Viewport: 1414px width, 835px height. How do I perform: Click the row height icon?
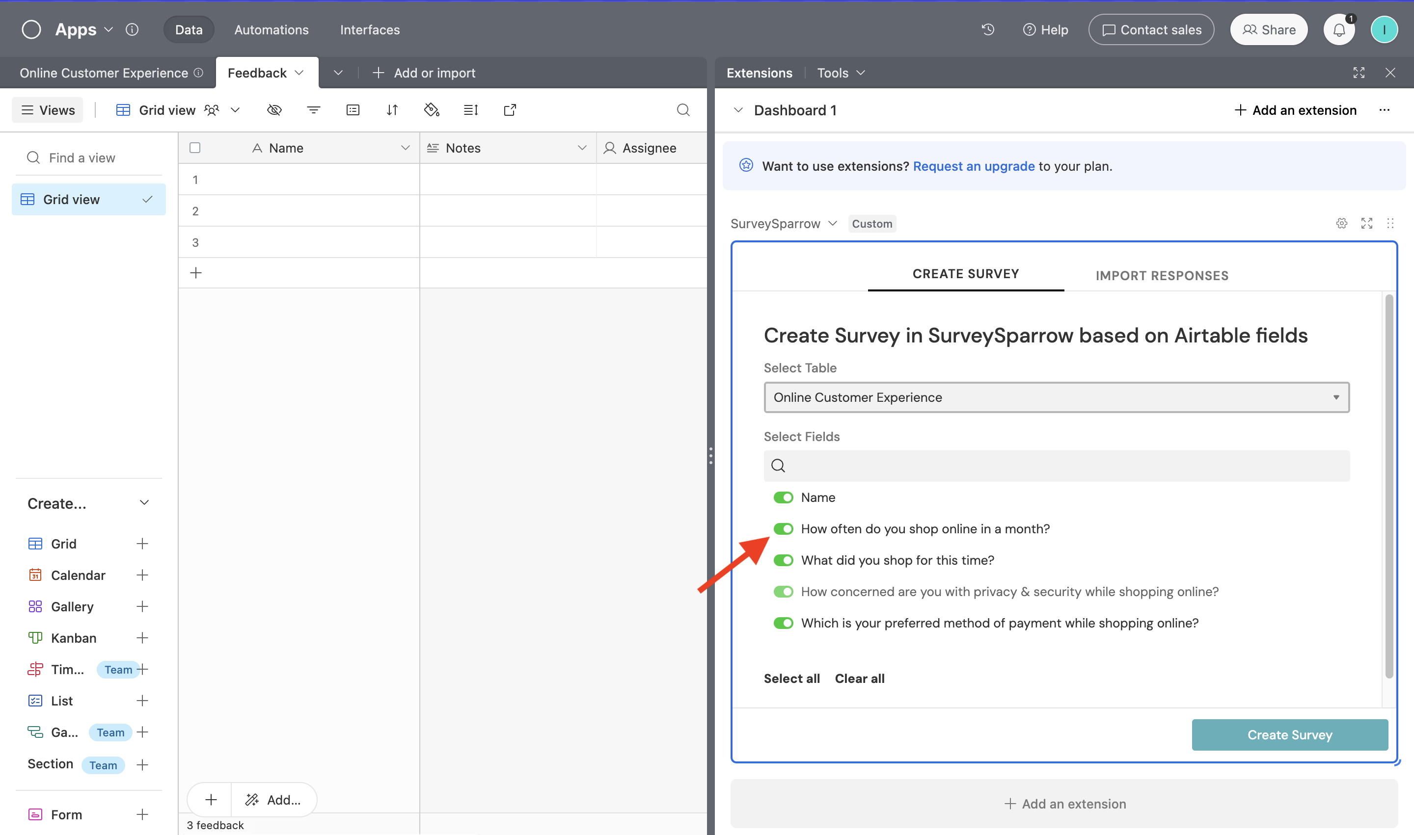point(471,110)
